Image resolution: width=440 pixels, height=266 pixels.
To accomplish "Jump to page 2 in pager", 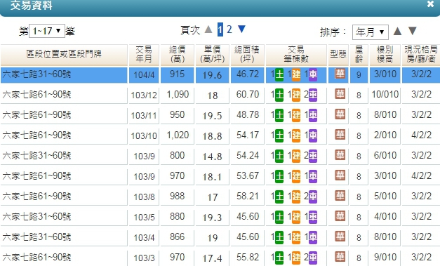I will pos(229,29).
